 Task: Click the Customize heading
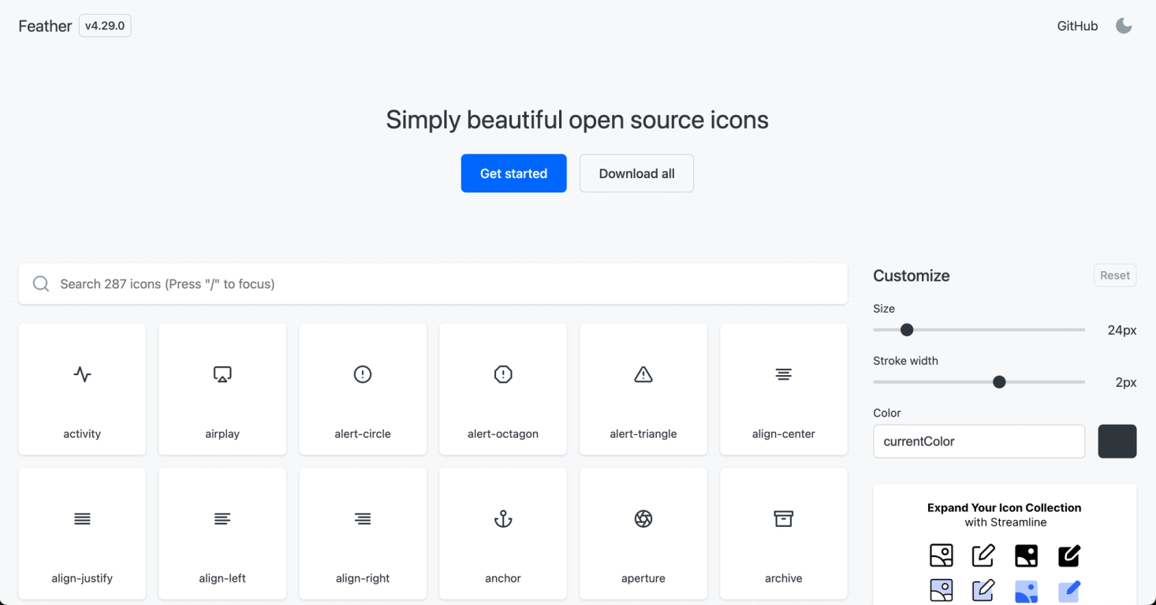912,276
